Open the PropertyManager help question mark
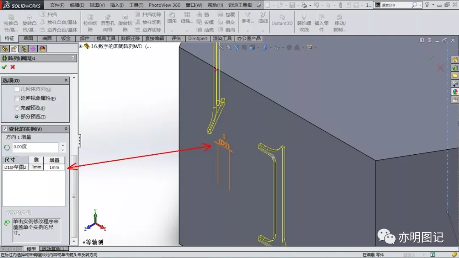The height and width of the screenshot is (258, 459). point(73,58)
